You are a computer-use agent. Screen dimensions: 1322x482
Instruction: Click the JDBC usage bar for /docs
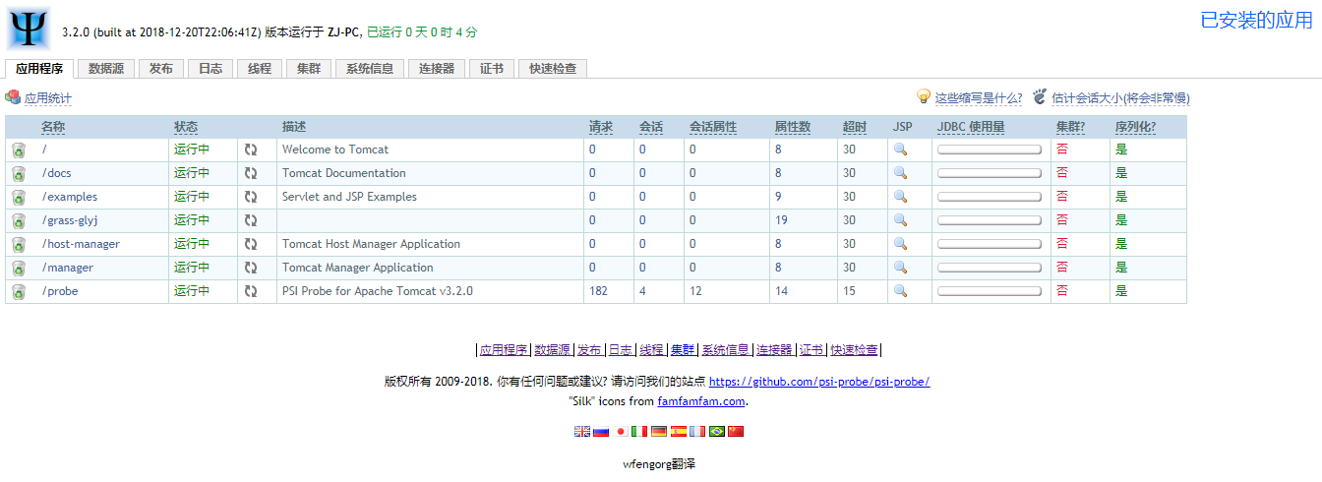[x=990, y=173]
